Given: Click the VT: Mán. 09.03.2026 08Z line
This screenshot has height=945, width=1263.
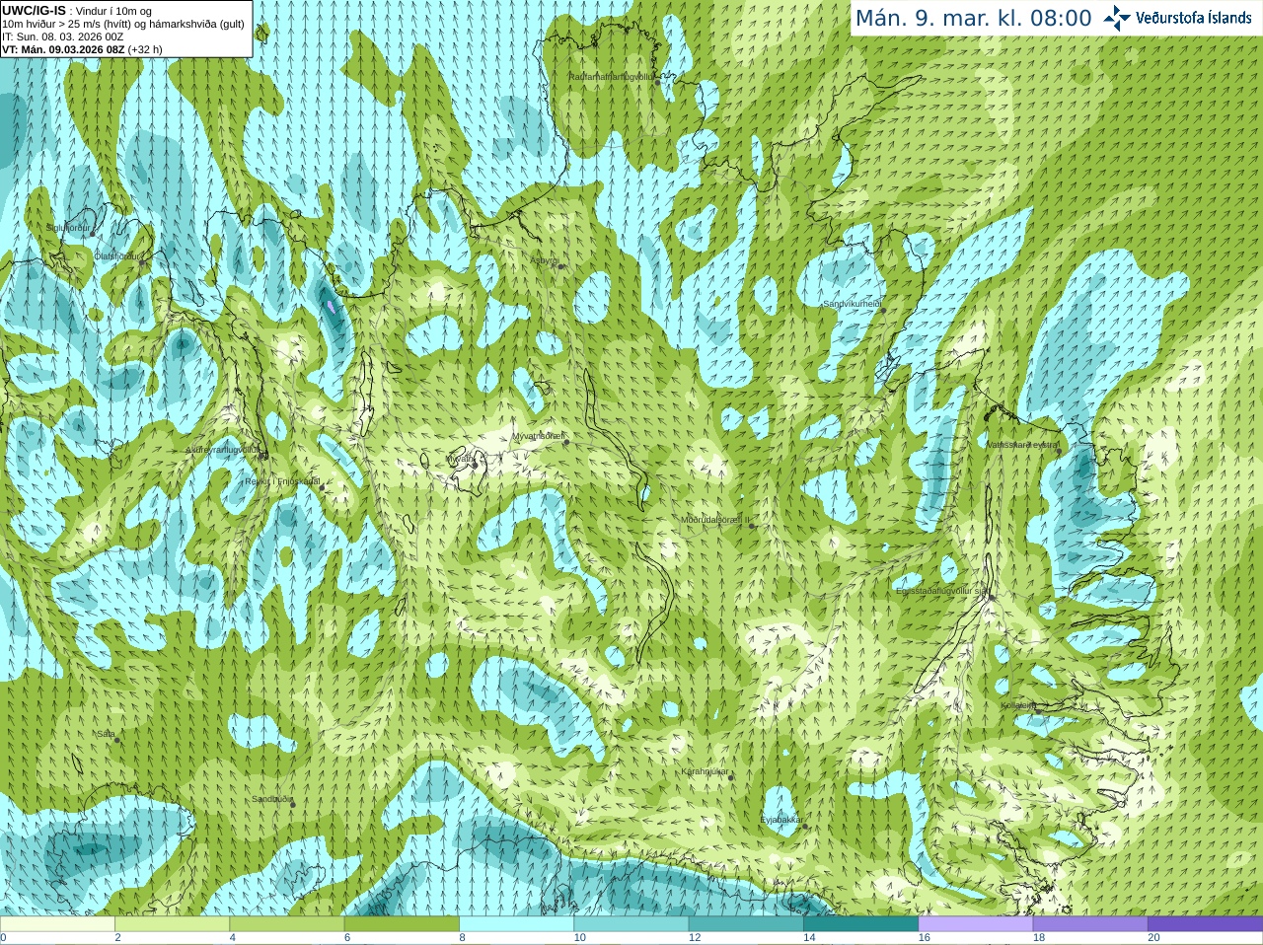Looking at the screenshot, I should coord(82,49).
